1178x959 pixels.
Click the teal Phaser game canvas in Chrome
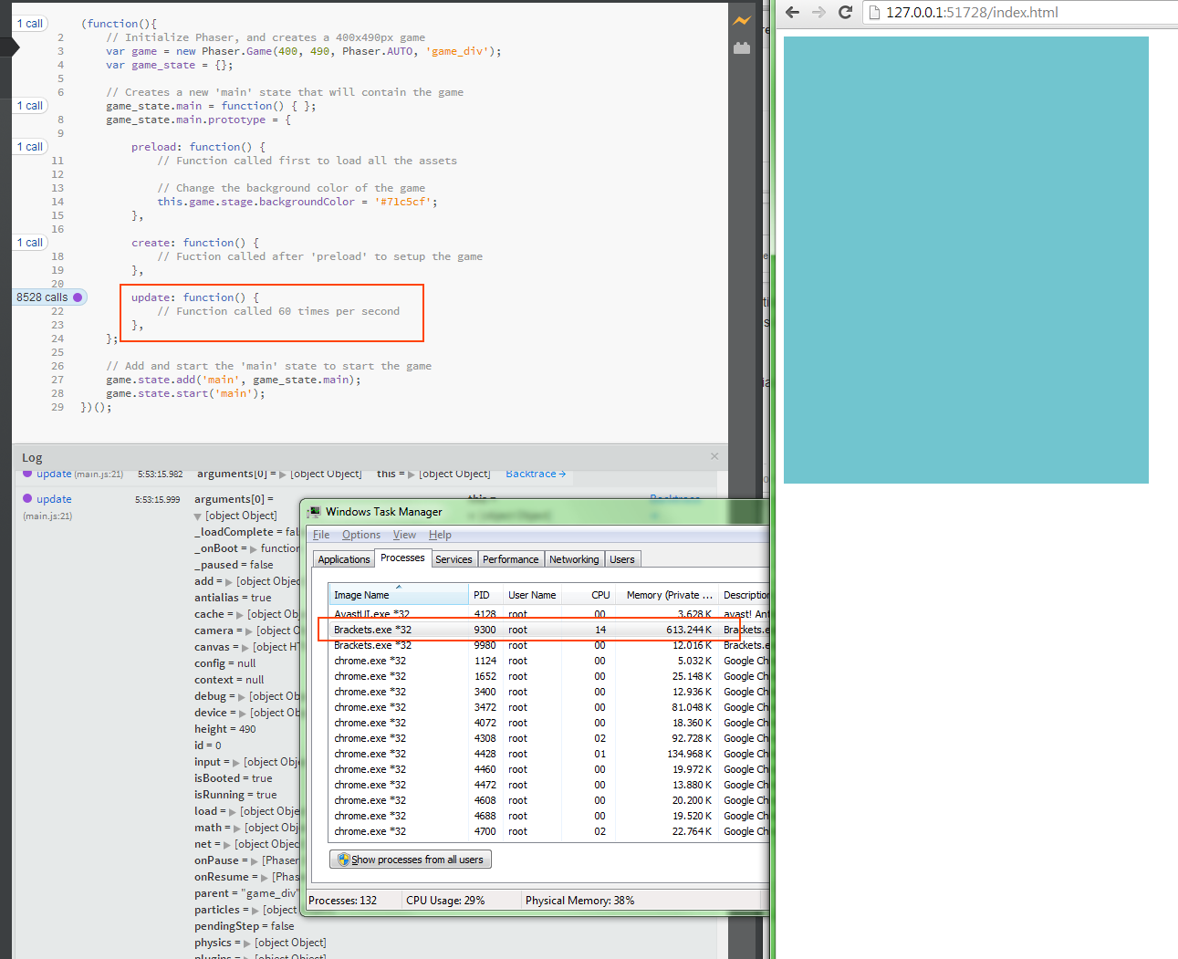pos(965,260)
